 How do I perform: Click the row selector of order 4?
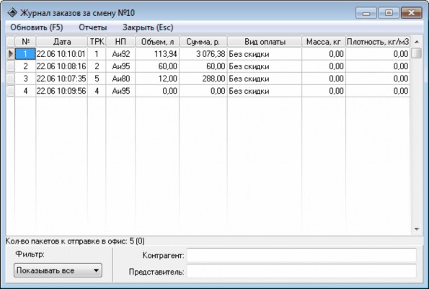click(11, 91)
